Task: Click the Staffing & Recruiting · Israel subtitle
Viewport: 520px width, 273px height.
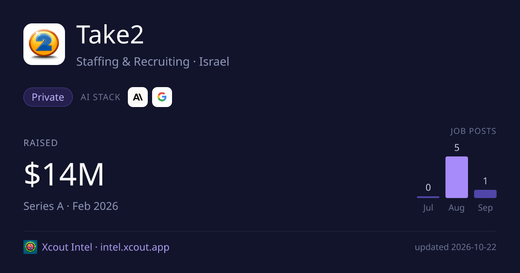Action: (x=153, y=62)
